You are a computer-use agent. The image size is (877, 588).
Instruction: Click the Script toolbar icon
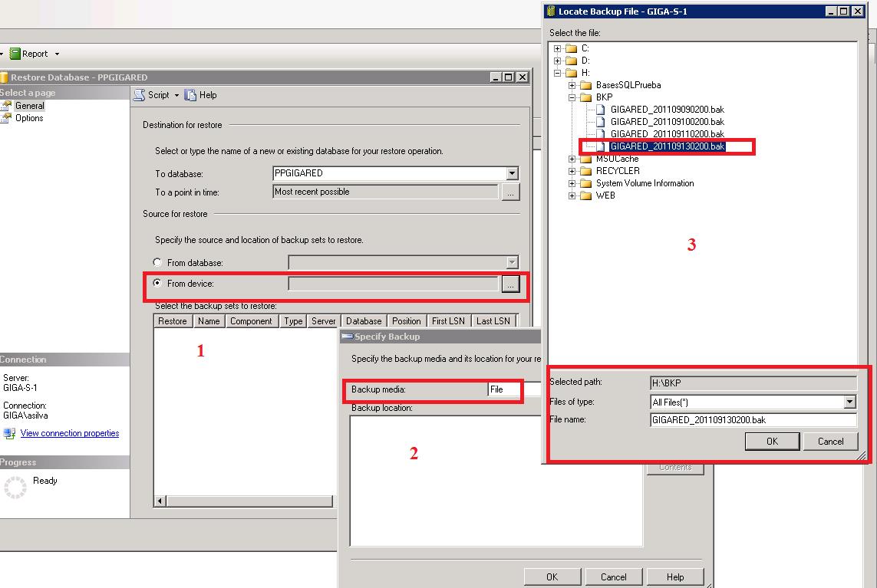point(140,95)
